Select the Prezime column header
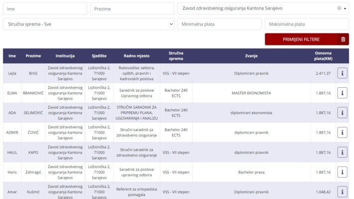The width and height of the screenshot is (354, 199). [x=33, y=56]
